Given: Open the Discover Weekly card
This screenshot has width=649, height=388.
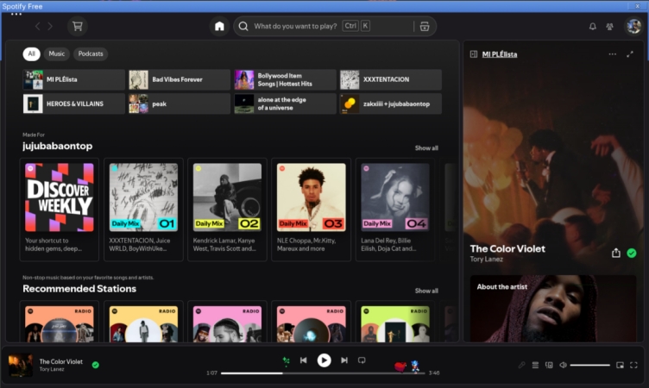Looking at the screenshot, I should pos(60,210).
